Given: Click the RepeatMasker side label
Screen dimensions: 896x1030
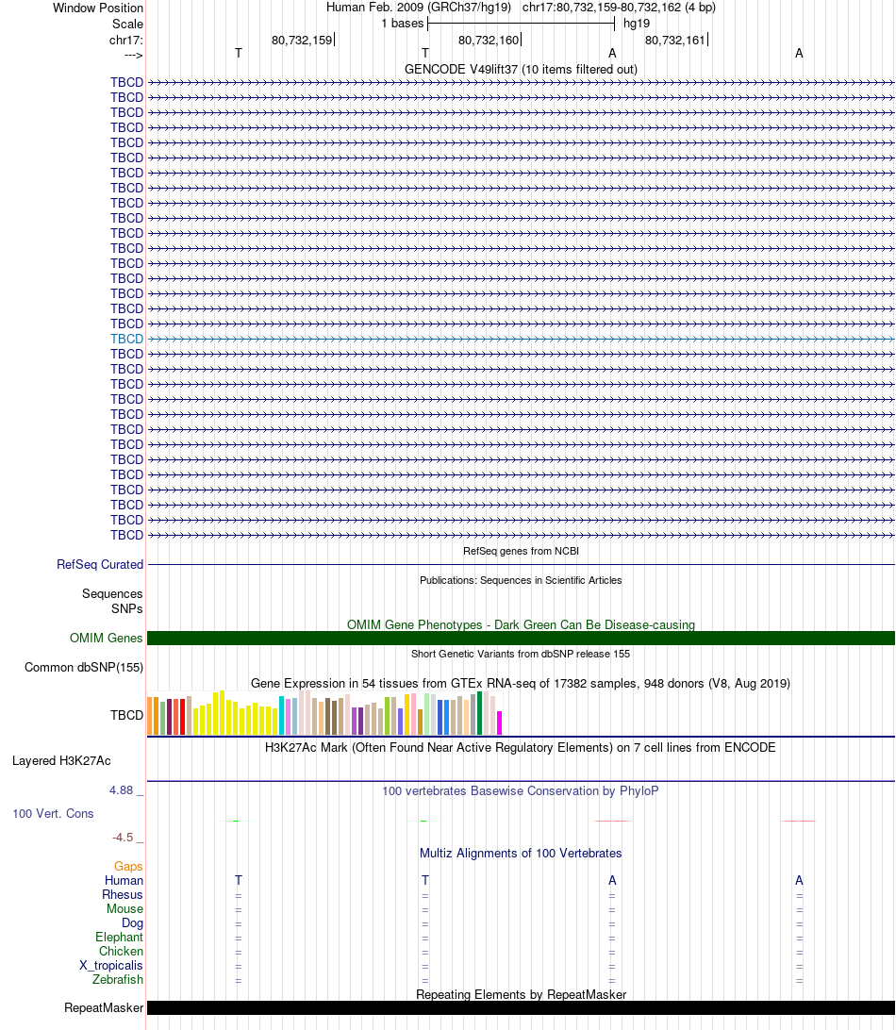Looking at the screenshot, I should coord(104,1007).
